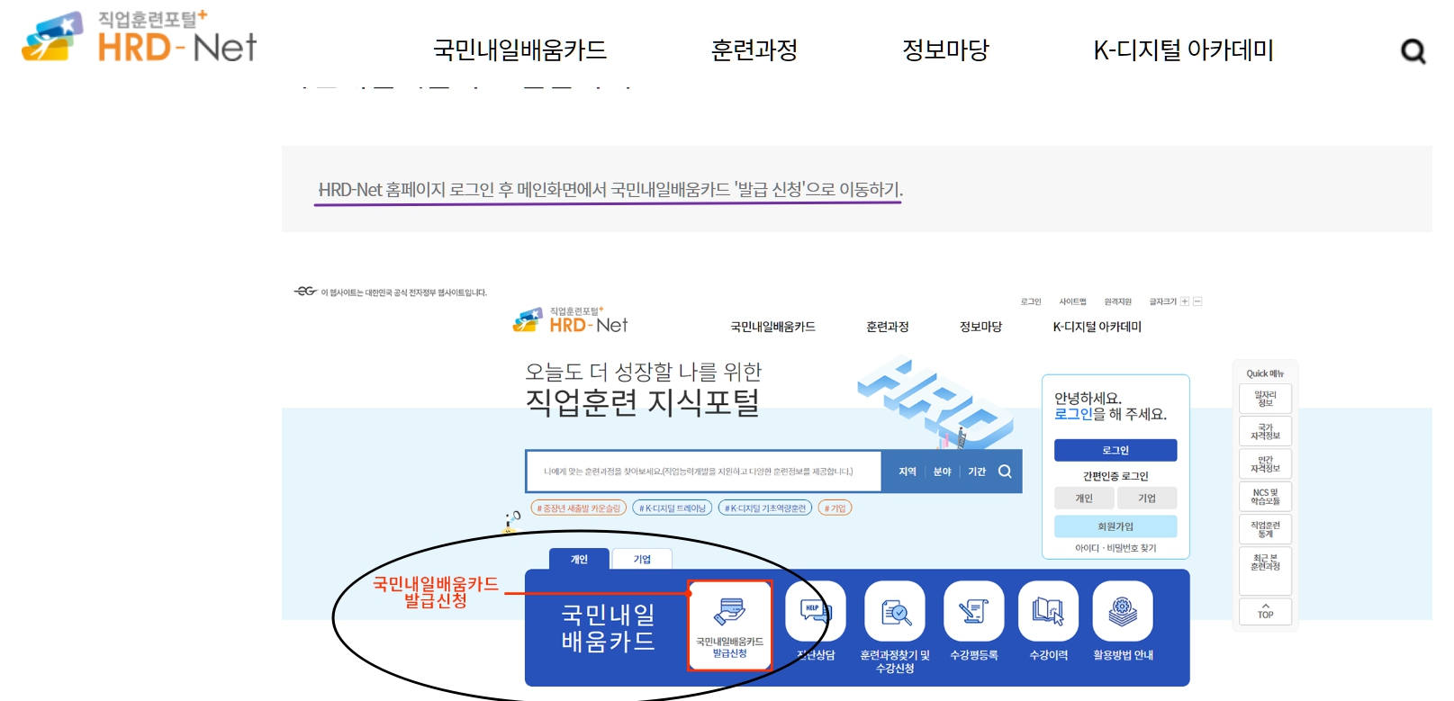Click the #K-디지털 기초역량훈련 hashtag
This screenshot has height=701, width=1454.
coord(765,508)
